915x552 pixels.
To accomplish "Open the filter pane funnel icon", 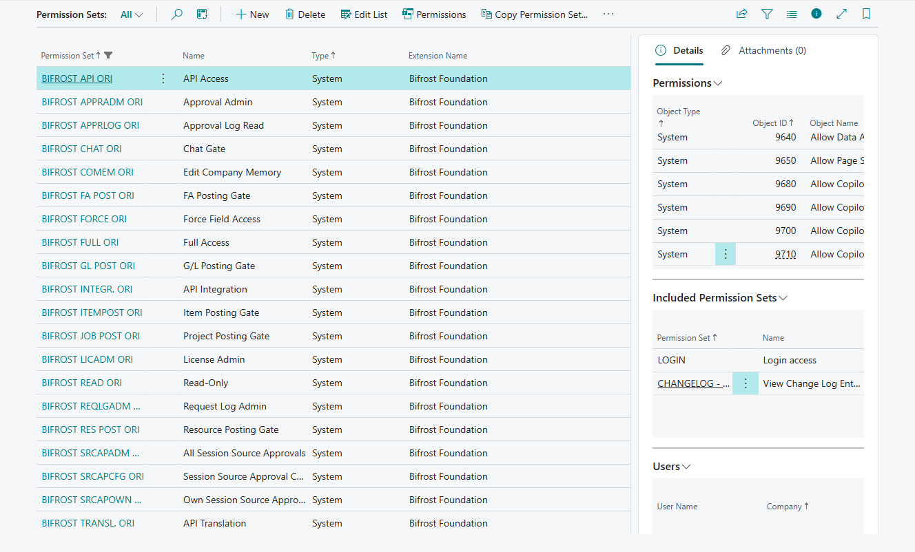I will click(x=767, y=14).
